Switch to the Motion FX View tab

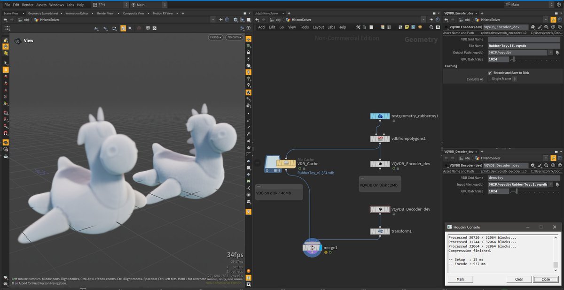pos(163,13)
